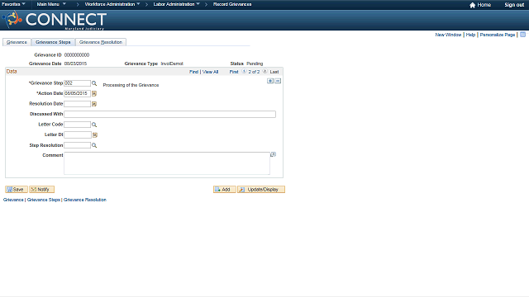Open a New Window link
Image resolution: width=529 pixels, height=297 pixels.
448,35
